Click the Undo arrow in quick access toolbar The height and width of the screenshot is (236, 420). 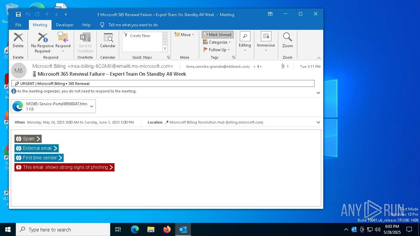[28, 14]
